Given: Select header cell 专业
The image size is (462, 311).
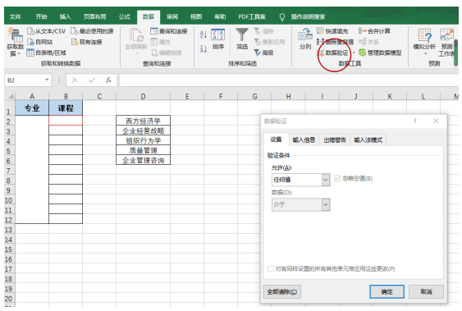Looking at the screenshot, I should tap(32, 108).
